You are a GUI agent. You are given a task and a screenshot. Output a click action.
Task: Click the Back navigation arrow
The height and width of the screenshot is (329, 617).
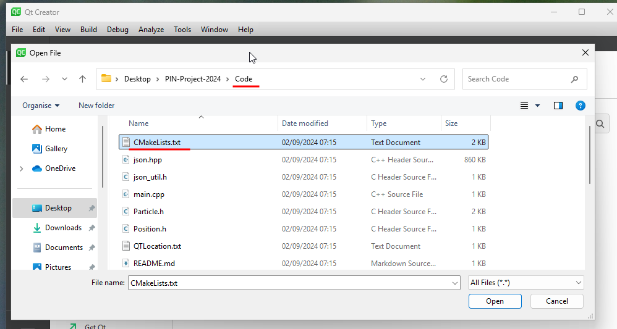tap(24, 79)
